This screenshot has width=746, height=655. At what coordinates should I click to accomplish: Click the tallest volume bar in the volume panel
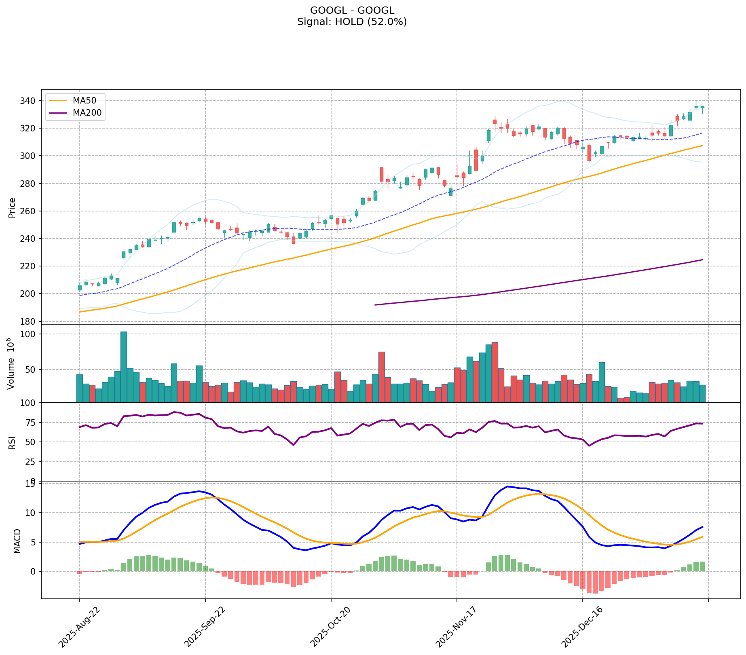coord(124,366)
